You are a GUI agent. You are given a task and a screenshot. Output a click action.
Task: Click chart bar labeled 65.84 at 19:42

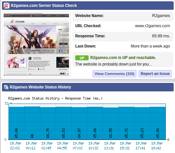158,123
